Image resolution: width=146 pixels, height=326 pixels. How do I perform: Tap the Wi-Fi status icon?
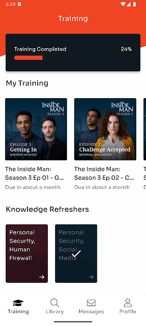pos(123,4)
